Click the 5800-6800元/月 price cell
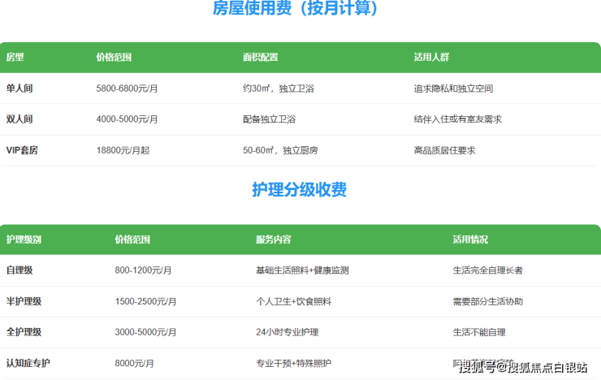 [x=127, y=89]
